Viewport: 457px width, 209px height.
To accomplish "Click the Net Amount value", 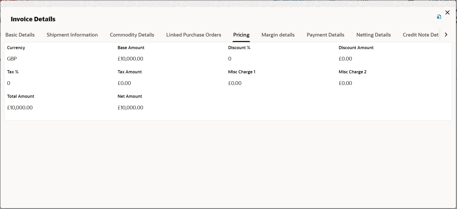I will click(x=130, y=108).
